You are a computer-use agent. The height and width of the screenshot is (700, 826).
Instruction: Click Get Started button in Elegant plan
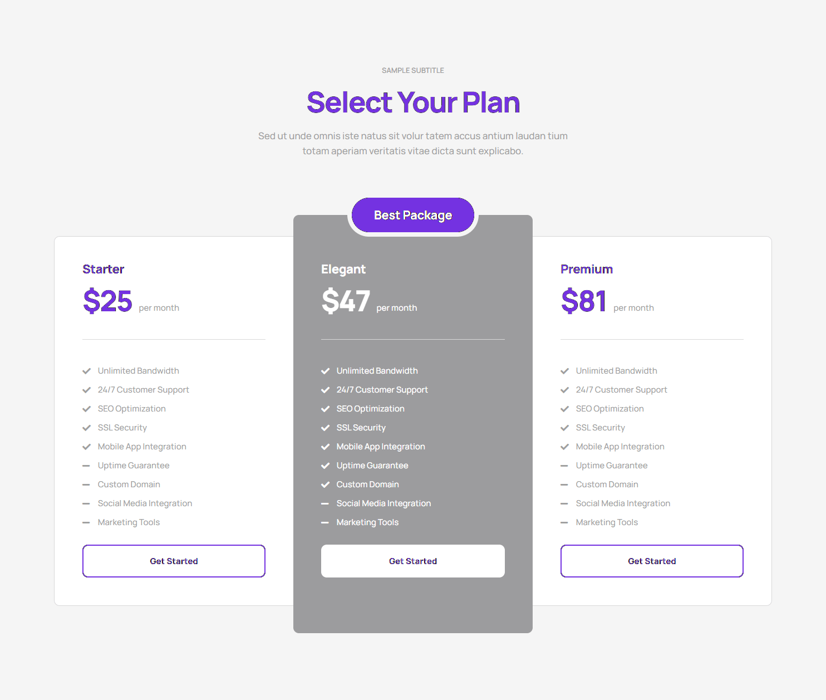[412, 561]
